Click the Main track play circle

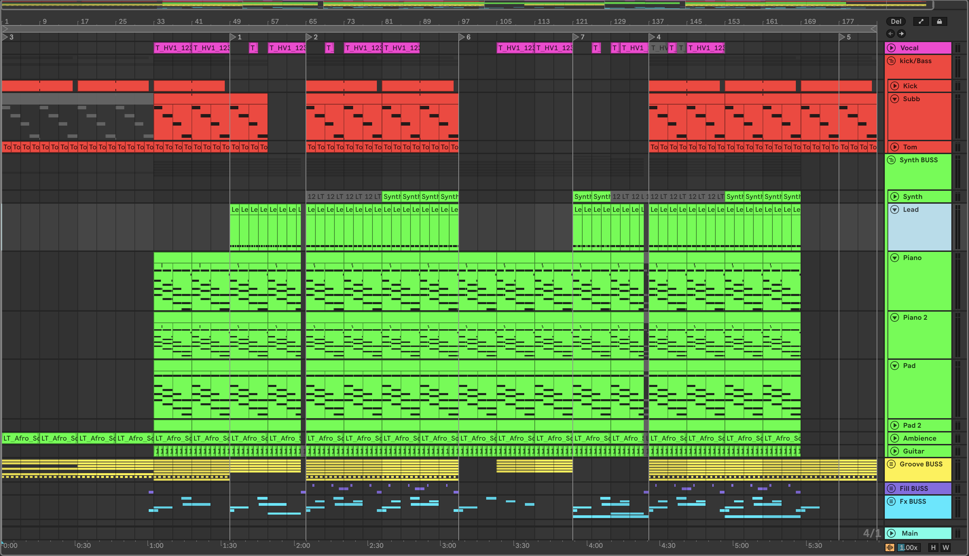(x=891, y=533)
